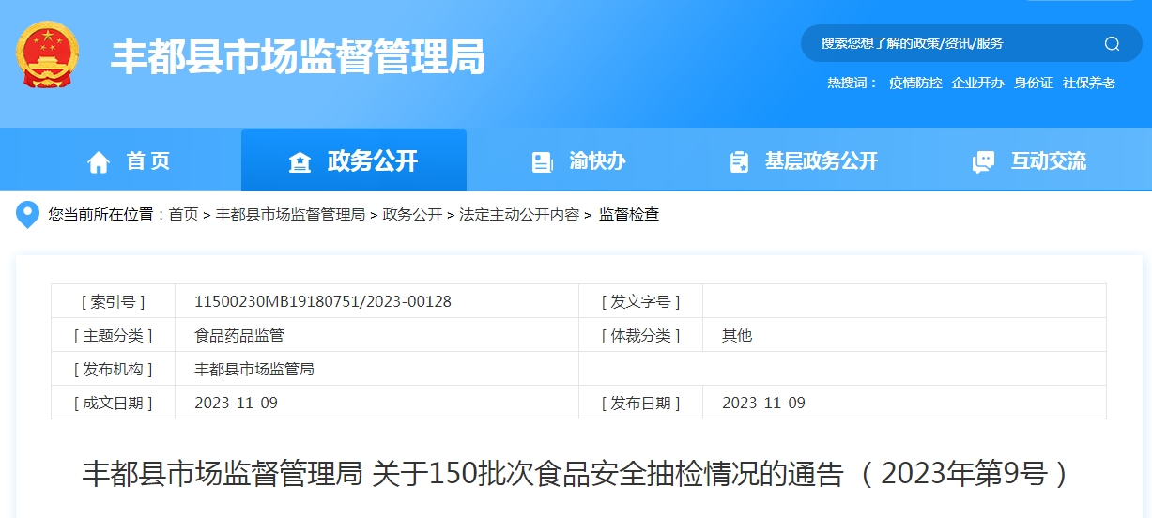Click breadcrumb 丰都县市场监督管理局
Viewport: 1152px width, 518px height.
[x=290, y=215]
